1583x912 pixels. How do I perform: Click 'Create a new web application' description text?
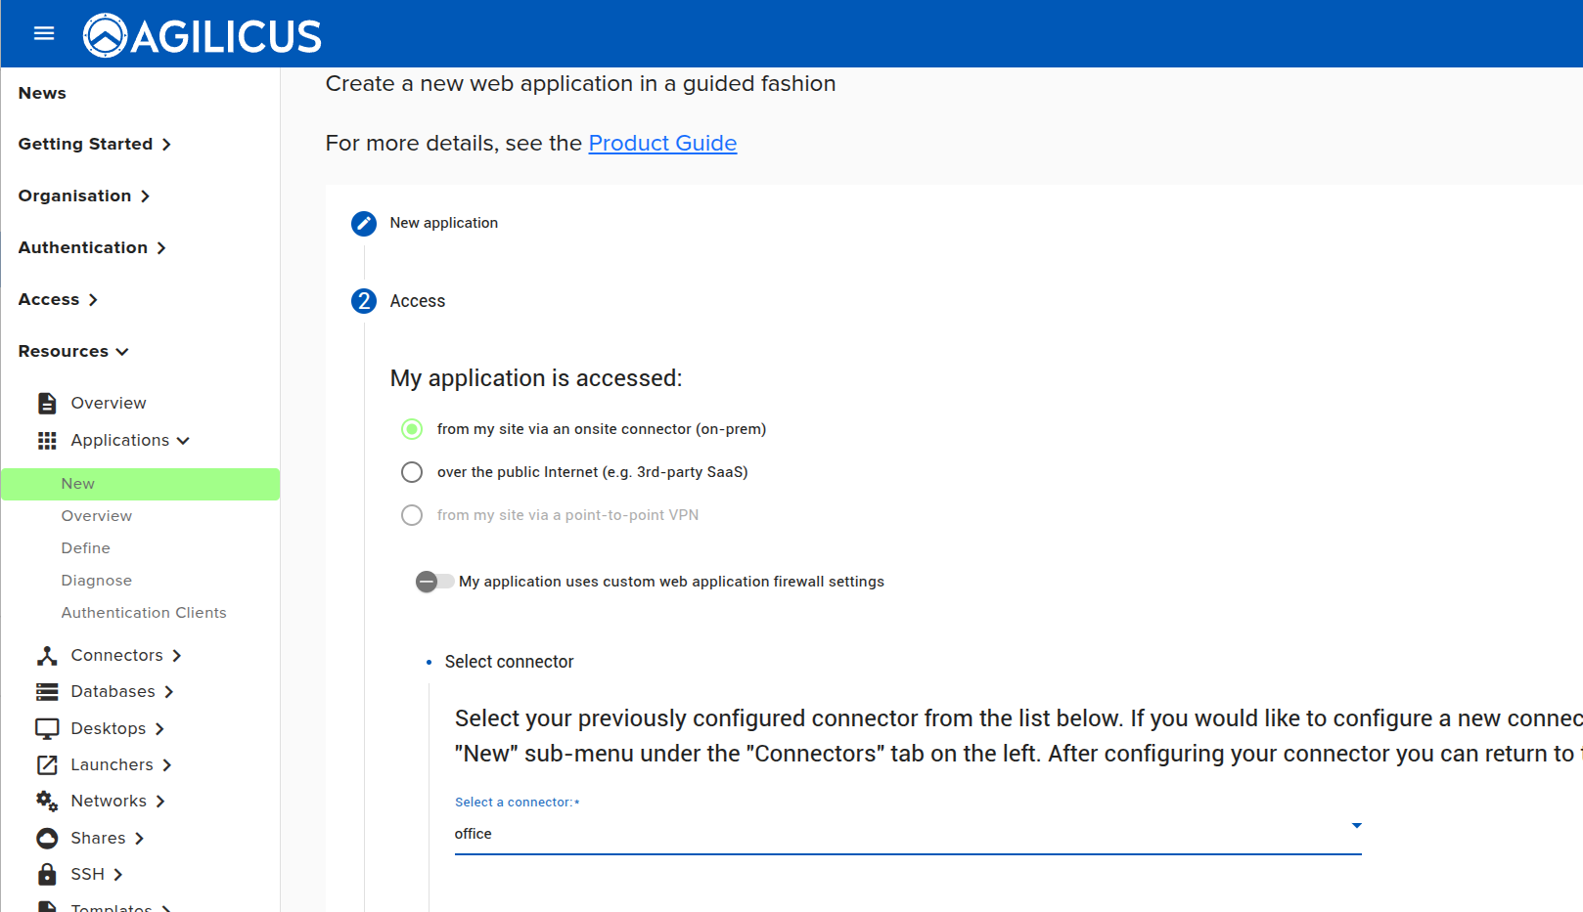click(x=580, y=84)
